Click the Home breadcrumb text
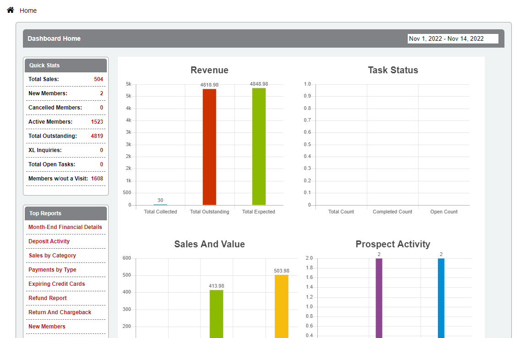Screen dimensions: 515x338 (28, 11)
